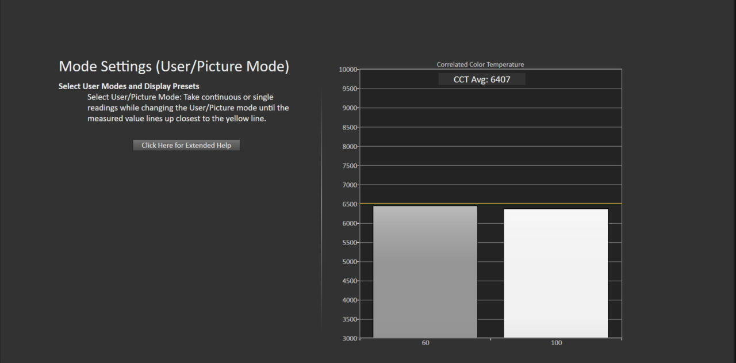Click the 3000 label on y-axis
Screen dimensions: 736x363
click(x=350, y=338)
